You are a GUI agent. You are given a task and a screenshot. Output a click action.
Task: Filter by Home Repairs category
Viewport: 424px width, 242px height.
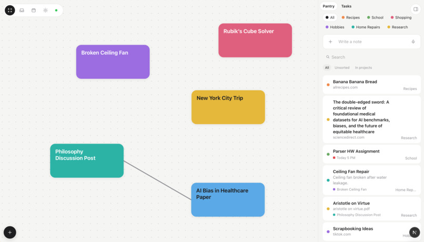(366, 27)
